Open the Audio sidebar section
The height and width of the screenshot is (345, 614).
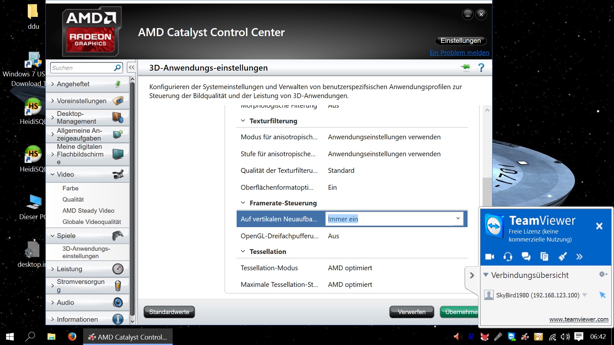coord(88,303)
